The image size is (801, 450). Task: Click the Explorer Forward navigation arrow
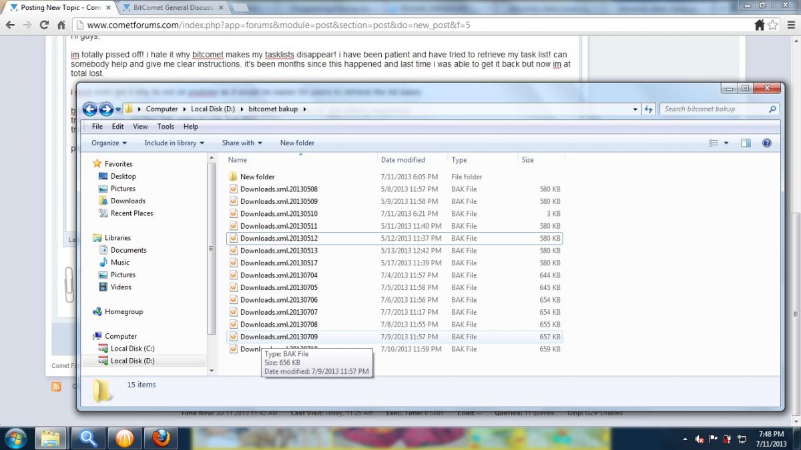pyautogui.click(x=106, y=109)
